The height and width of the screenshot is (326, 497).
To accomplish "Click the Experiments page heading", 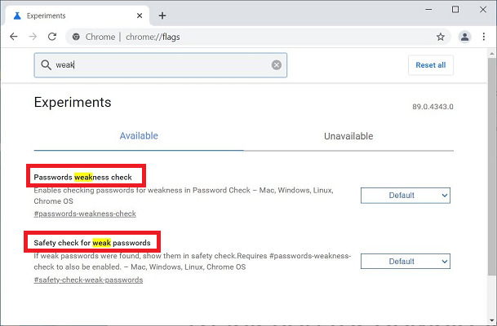I will pos(73,102).
